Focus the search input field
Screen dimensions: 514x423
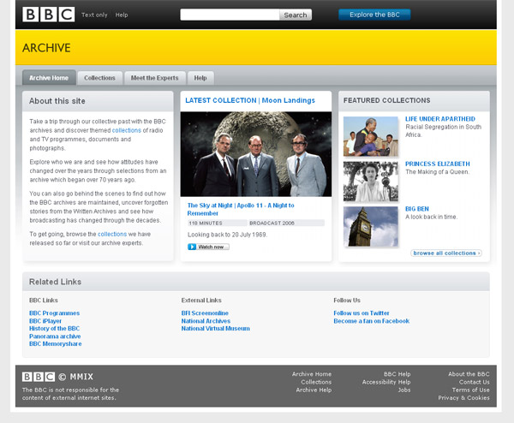(230, 15)
